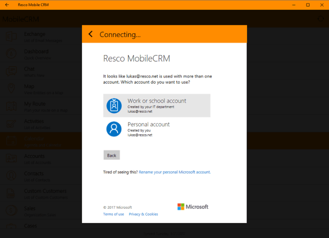Choose Work or school account option
This screenshot has width=329, height=238.
coord(157,105)
